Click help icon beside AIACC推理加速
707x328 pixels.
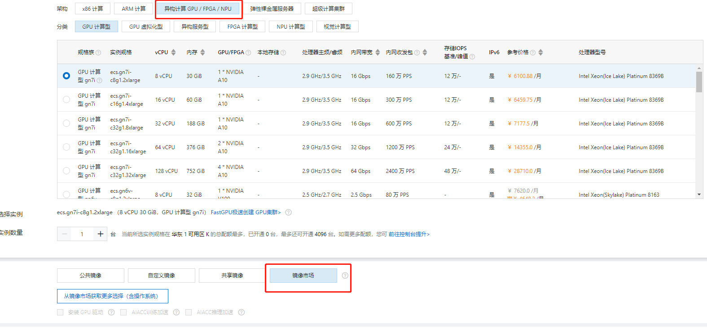[242, 312]
